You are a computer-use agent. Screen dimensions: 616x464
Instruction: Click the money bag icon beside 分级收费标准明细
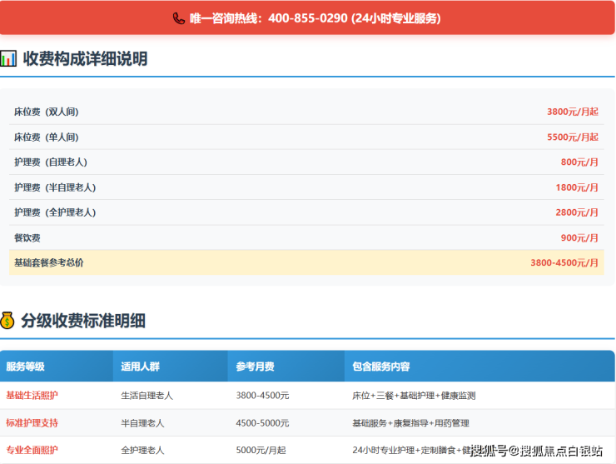tap(7, 320)
